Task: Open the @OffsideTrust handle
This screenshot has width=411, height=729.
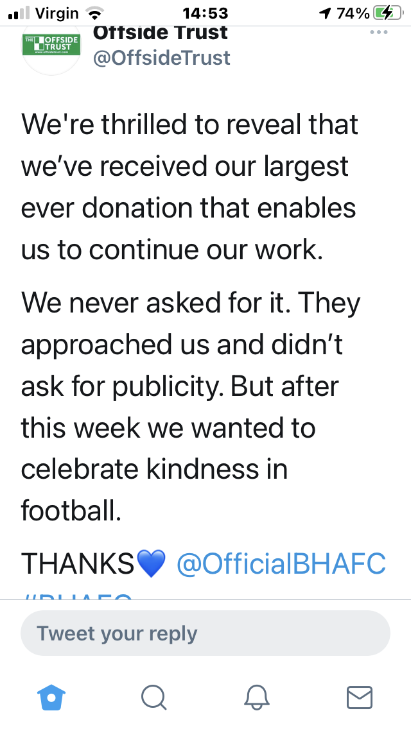Action: tap(162, 58)
